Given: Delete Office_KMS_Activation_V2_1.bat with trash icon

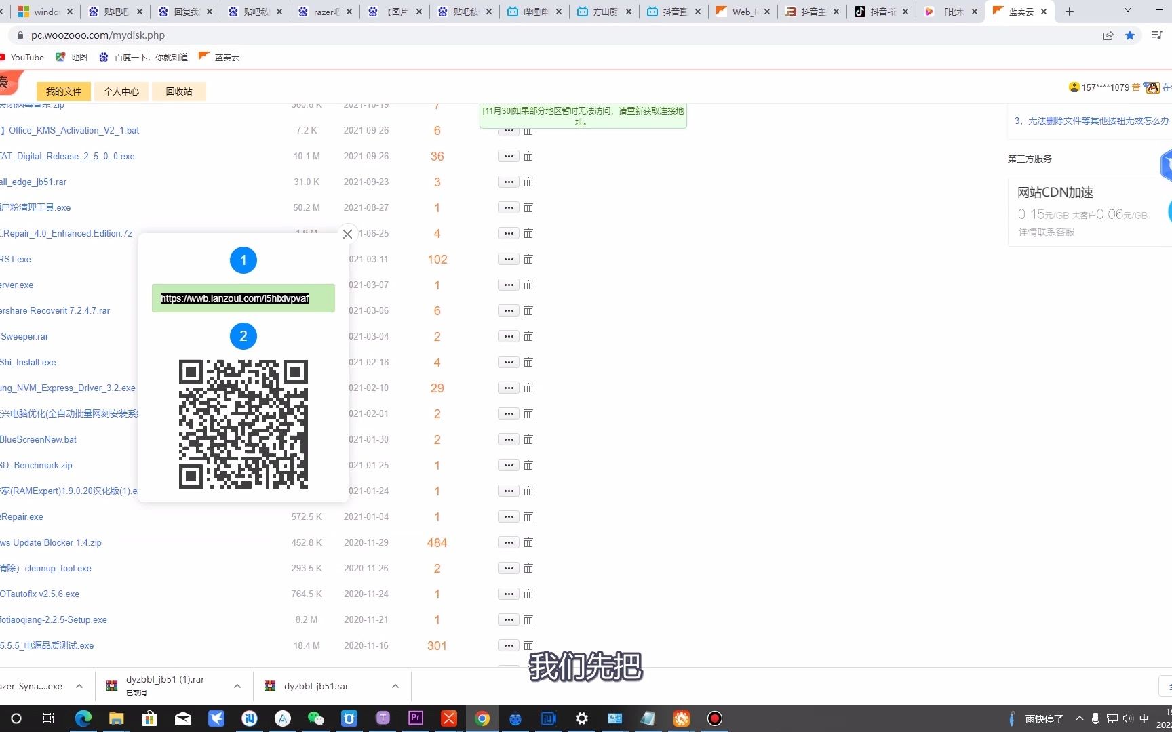Looking at the screenshot, I should [x=528, y=131].
